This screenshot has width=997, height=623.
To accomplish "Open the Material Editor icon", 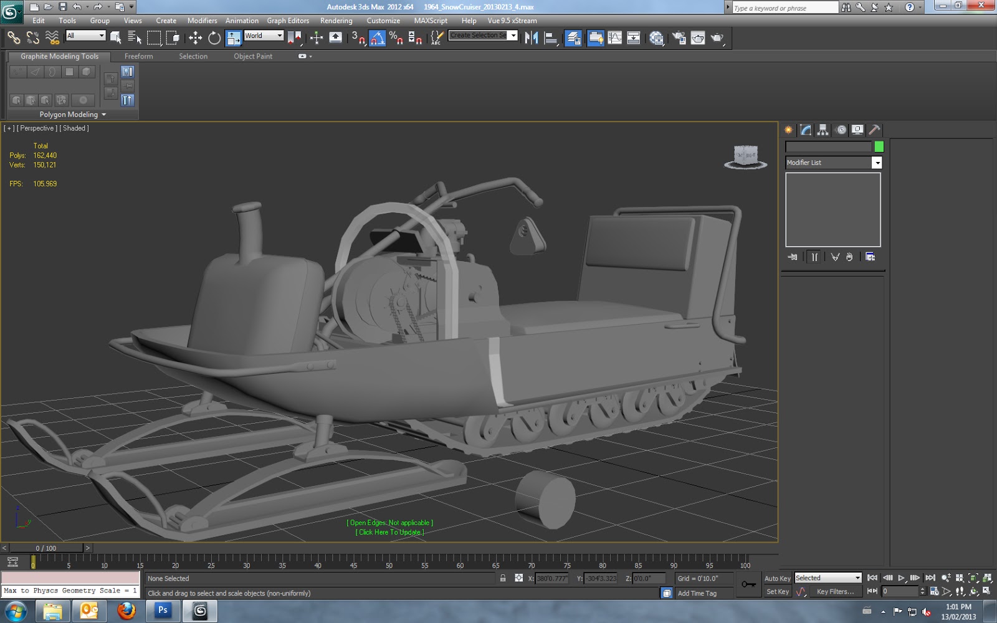I will 656,38.
